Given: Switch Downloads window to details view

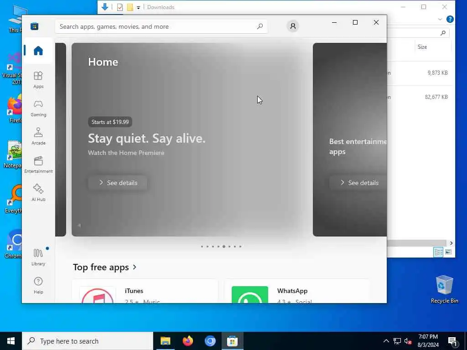Looking at the screenshot, I should [438, 252].
